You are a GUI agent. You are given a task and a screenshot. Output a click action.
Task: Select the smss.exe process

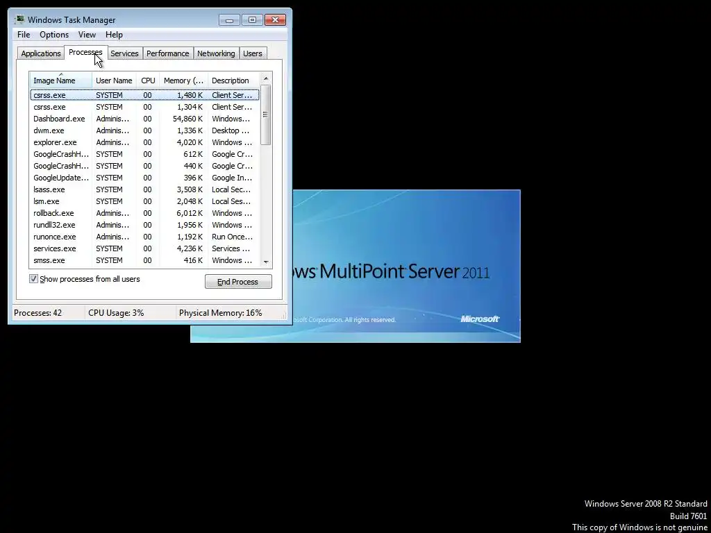point(144,260)
